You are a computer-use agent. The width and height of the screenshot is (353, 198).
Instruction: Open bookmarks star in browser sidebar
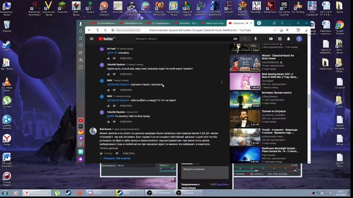[x=81, y=38]
